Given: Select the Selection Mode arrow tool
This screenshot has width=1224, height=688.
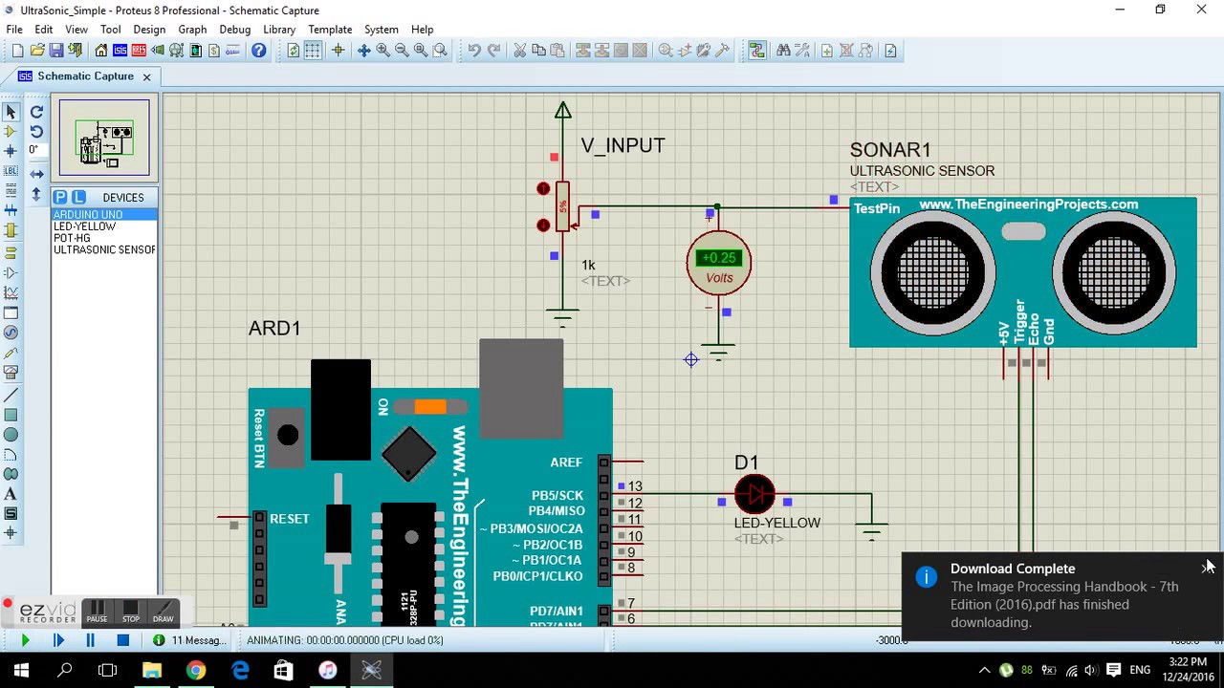Looking at the screenshot, I should [11, 112].
